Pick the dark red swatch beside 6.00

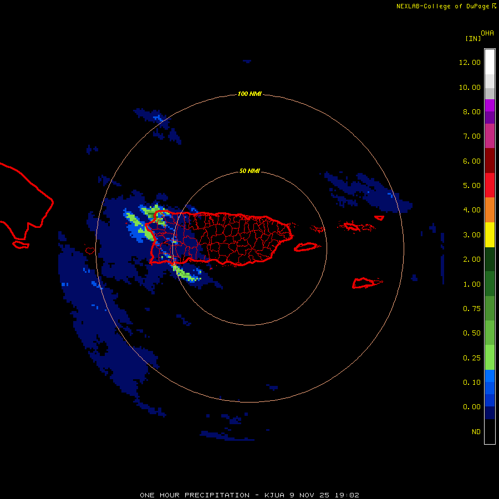coord(490,161)
